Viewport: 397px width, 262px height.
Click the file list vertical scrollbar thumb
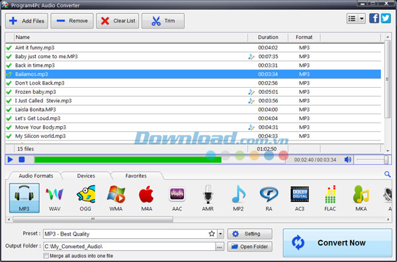point(387,79)
